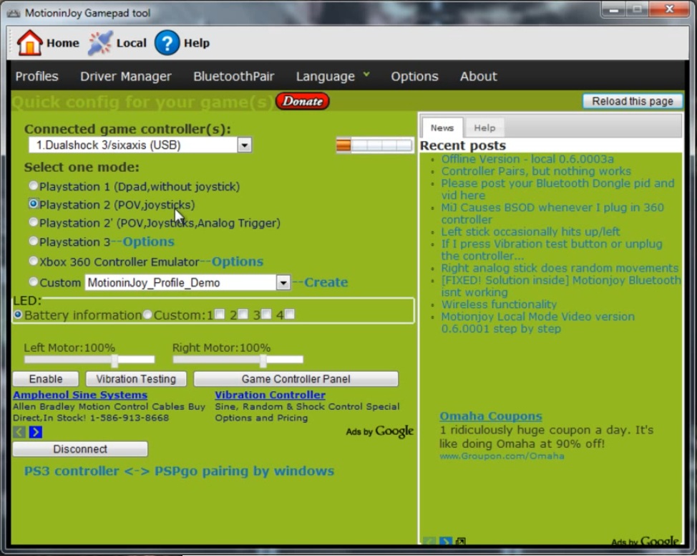Click the controller battery level indicator
The height and width of the screenshot is (556, 697).
374,145
